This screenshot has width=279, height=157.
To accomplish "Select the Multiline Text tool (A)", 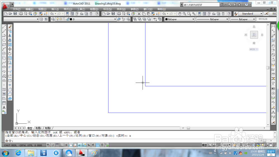I will click(x=4, y=108).
